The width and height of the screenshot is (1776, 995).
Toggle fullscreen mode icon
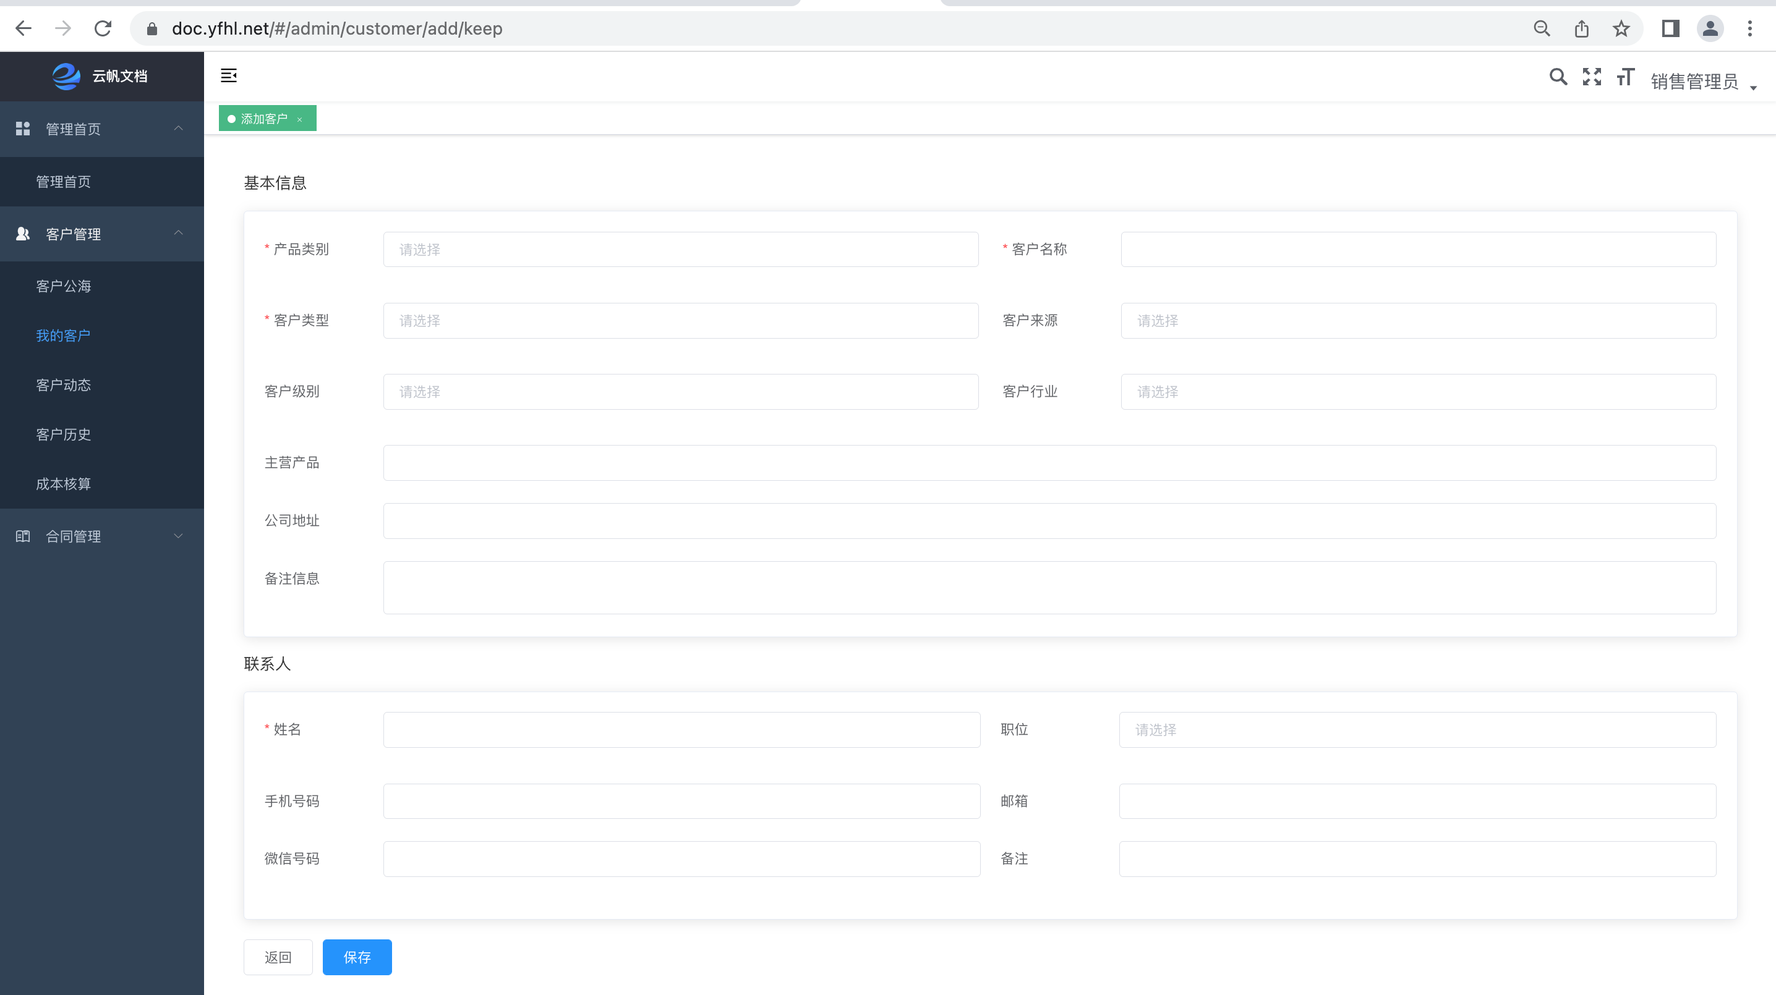tap(1591, 77)
